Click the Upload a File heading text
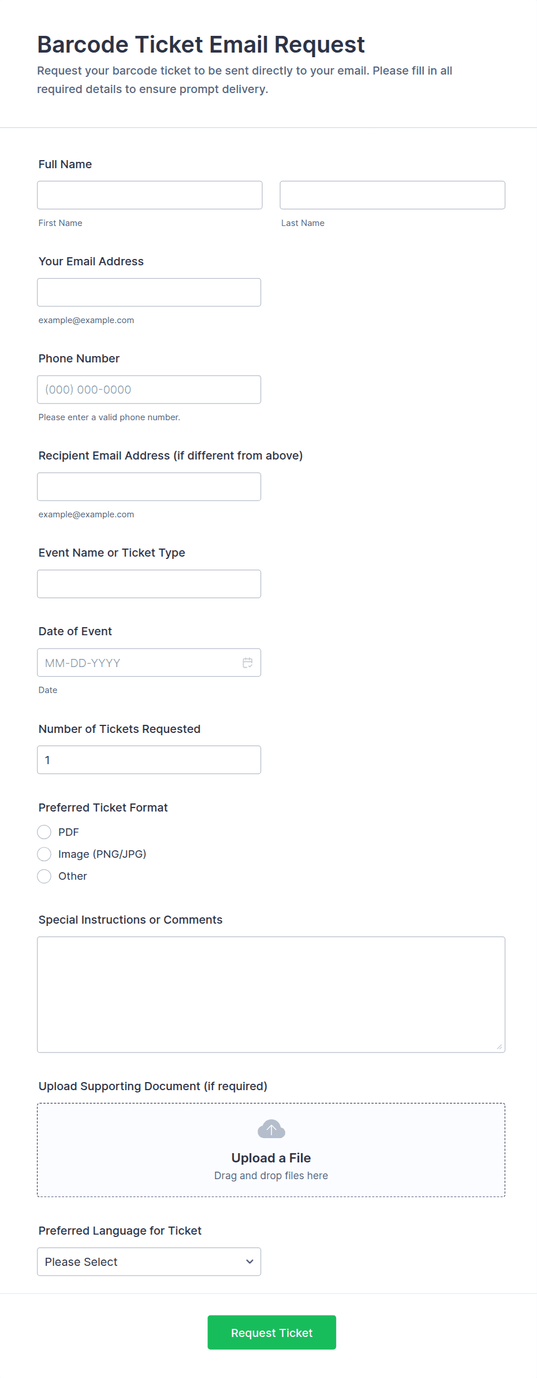This screenshot has height=1378, width=537. click(271, 1158)
